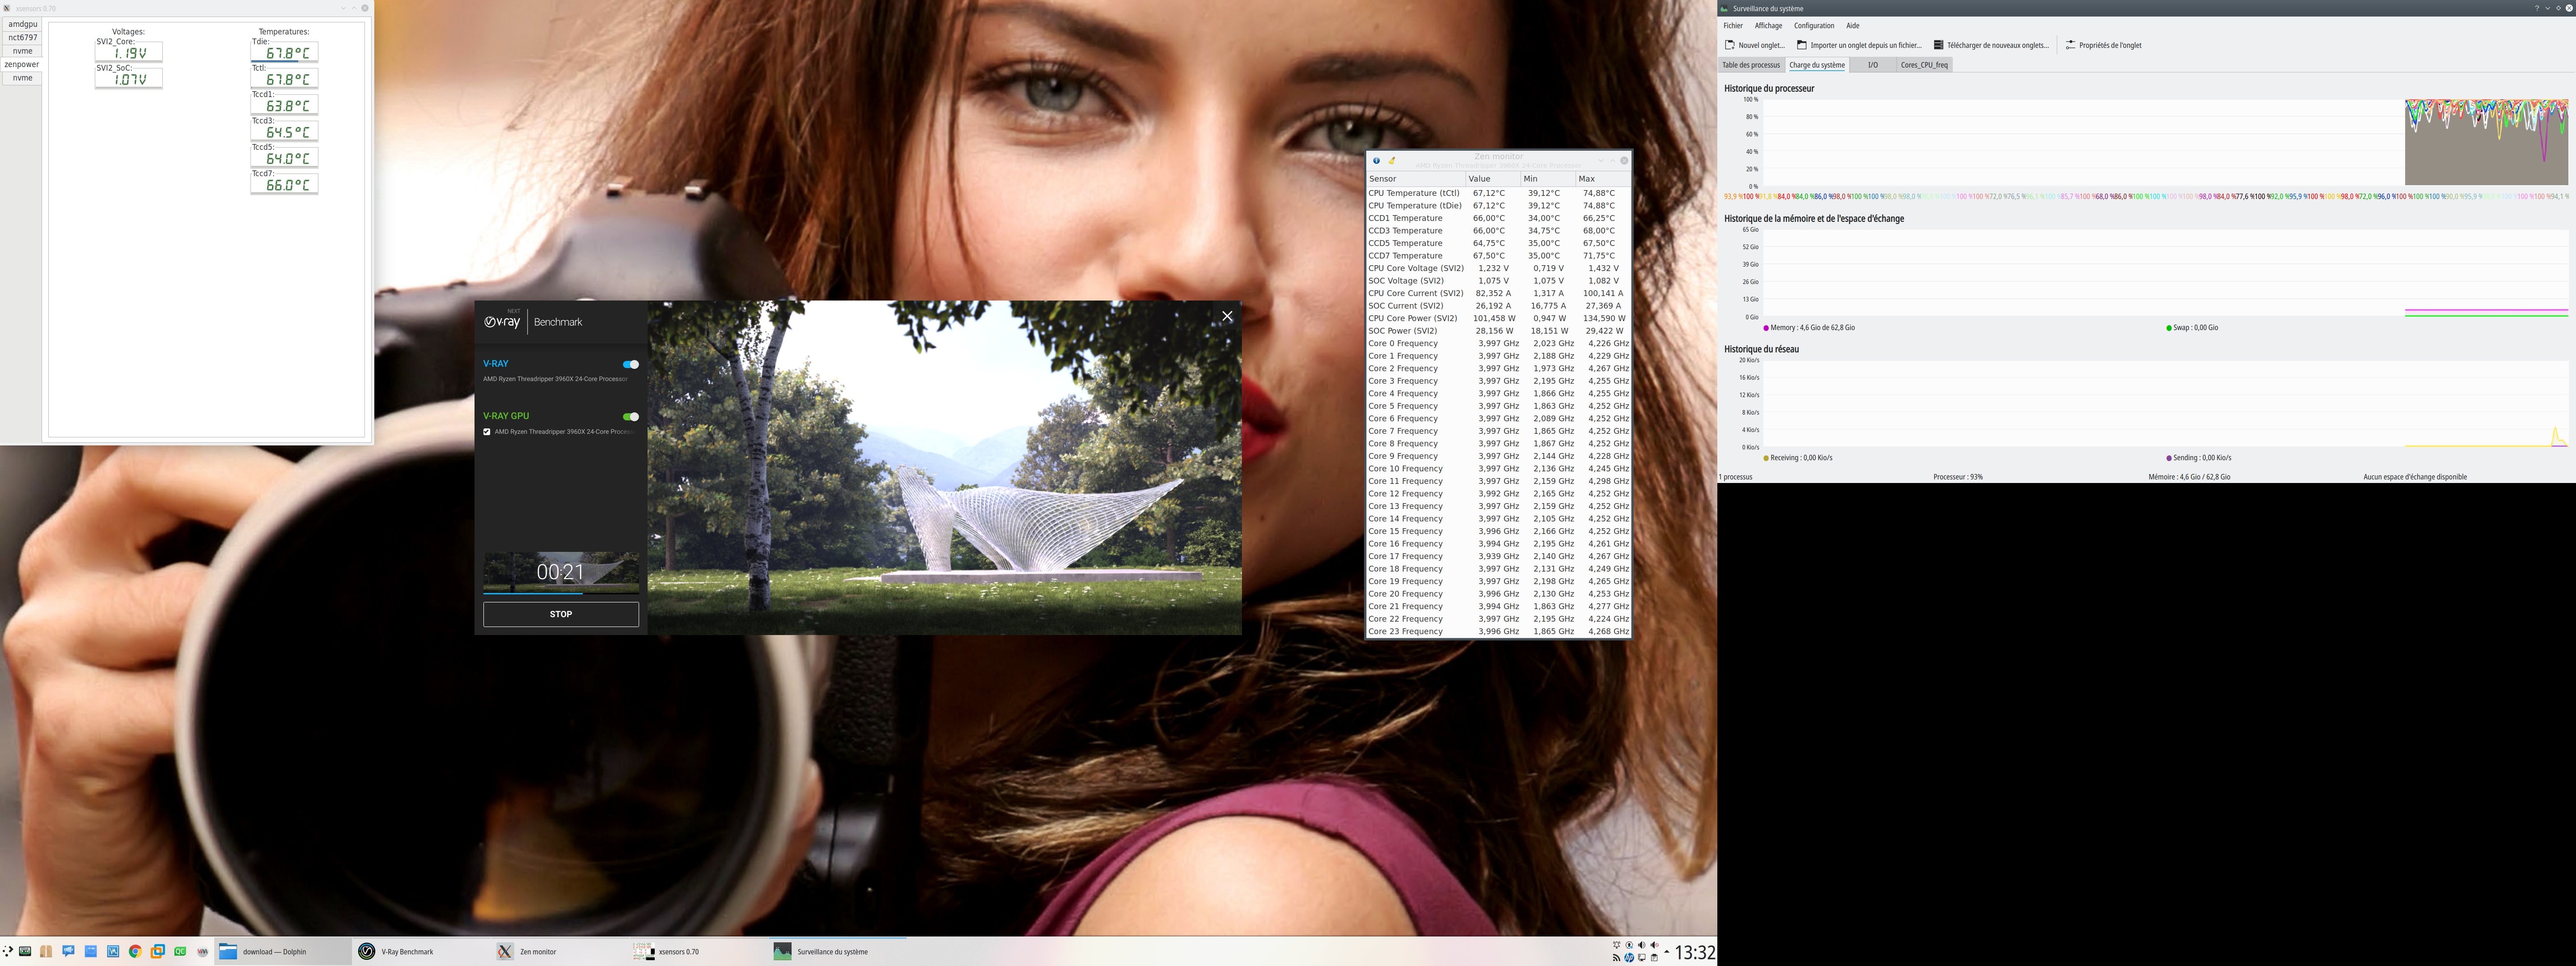The image size is (2576, 966).
Task: Select the Charge du système tab
Action: pyautogui.click(x=1817, y=65)
